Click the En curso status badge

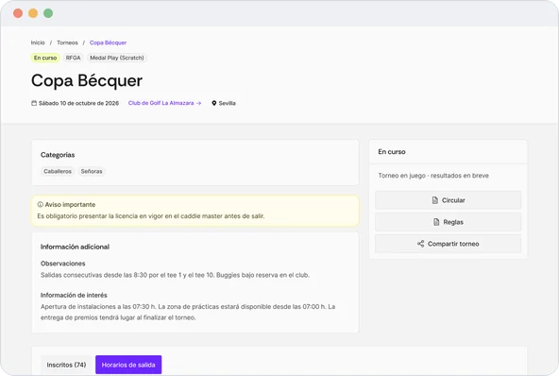45,58
